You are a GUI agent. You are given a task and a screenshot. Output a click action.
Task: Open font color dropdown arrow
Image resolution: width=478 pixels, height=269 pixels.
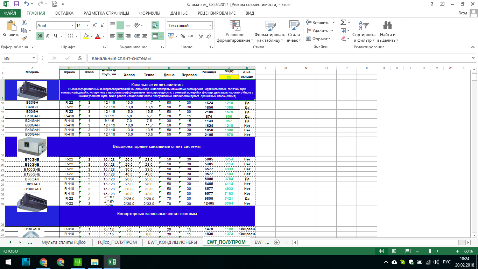(x=103, y=36)
